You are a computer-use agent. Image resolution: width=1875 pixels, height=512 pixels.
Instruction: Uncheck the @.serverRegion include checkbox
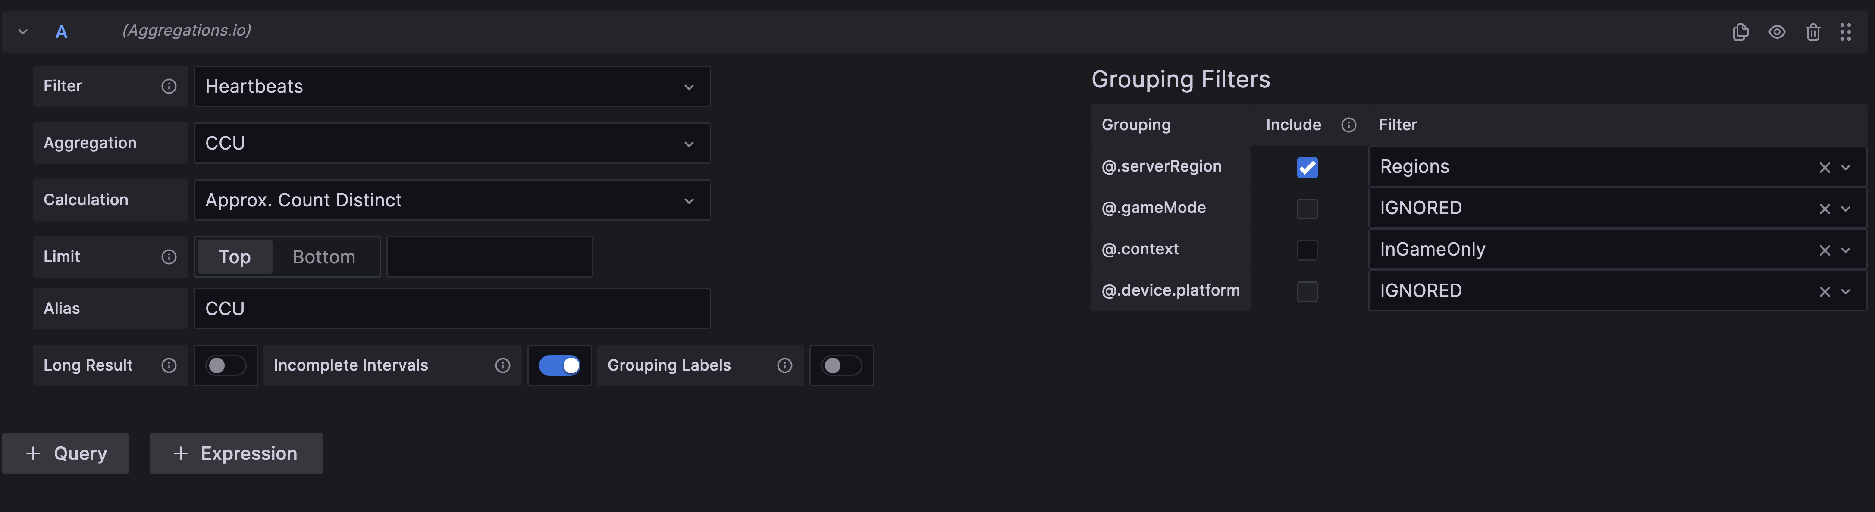[1307, 167]
